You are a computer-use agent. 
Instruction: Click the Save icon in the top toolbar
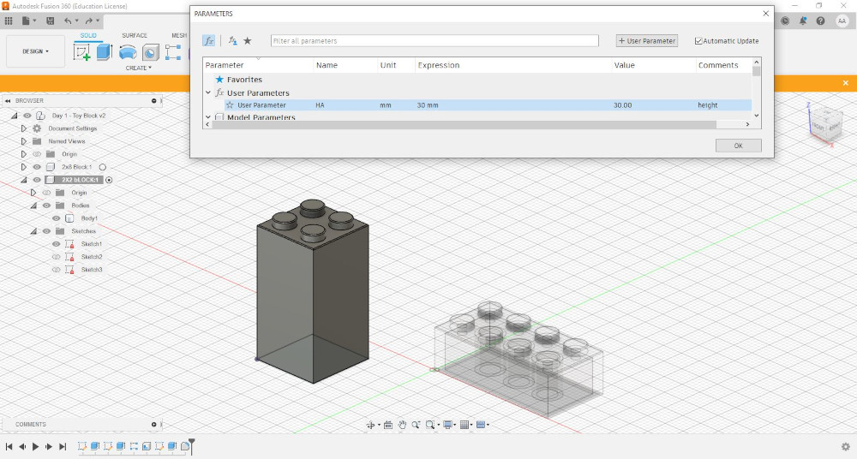[51, 21]
